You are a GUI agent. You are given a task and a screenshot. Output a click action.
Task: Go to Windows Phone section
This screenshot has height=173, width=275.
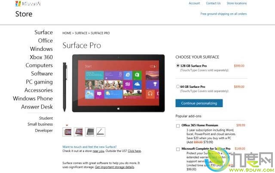point(33,99)
